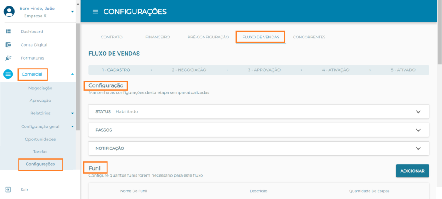Expand the NOTIFICAÇÃO panel chevron

(418, 148)
